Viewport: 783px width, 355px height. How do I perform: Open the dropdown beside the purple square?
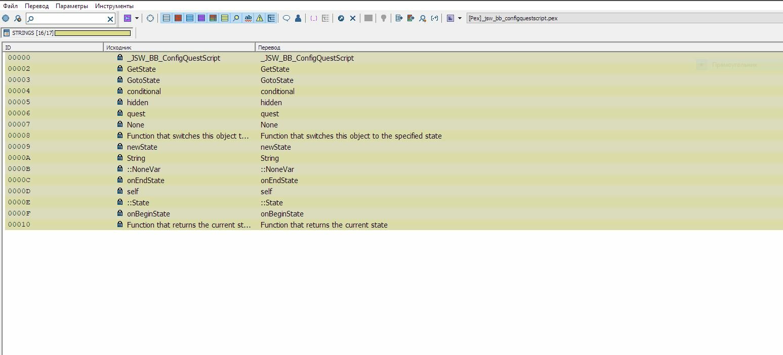pyautogui.click(x=460, y=18)
